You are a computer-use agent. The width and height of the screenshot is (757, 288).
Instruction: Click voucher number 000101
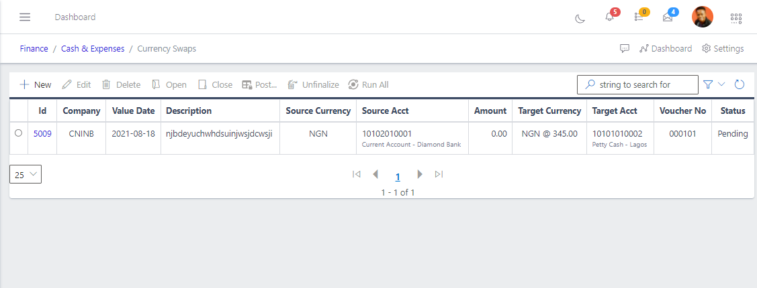click(682, 134)
